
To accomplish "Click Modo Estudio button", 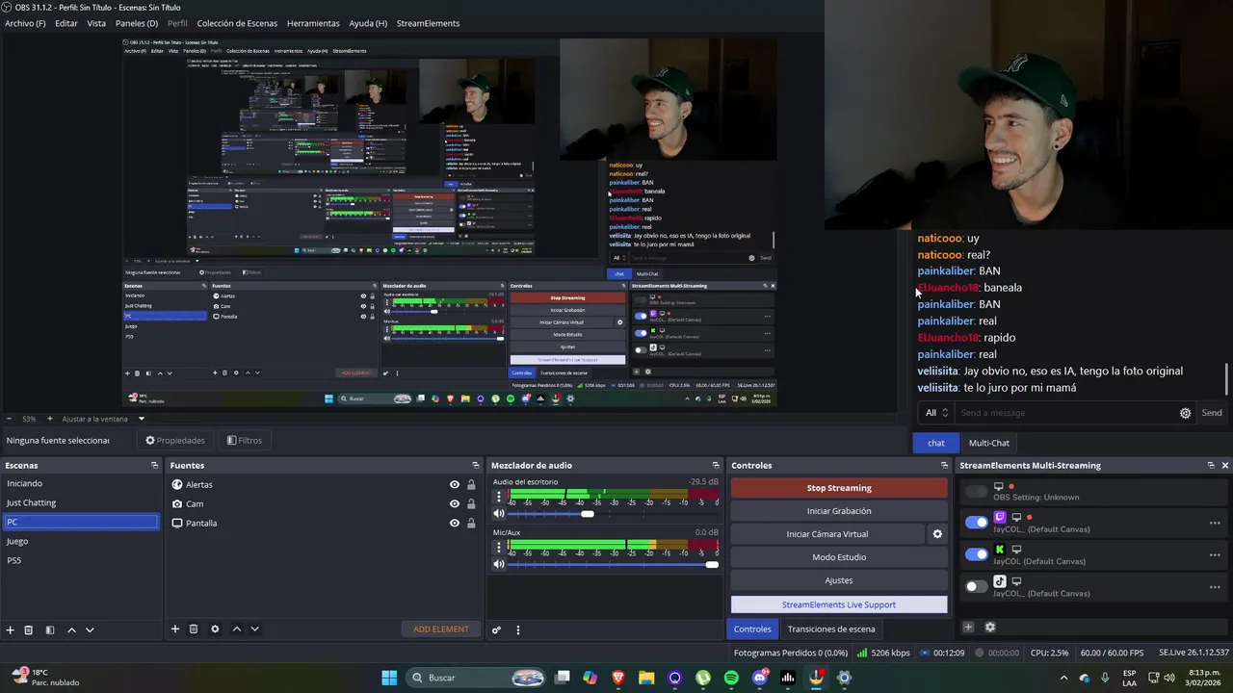I will 839,557.
